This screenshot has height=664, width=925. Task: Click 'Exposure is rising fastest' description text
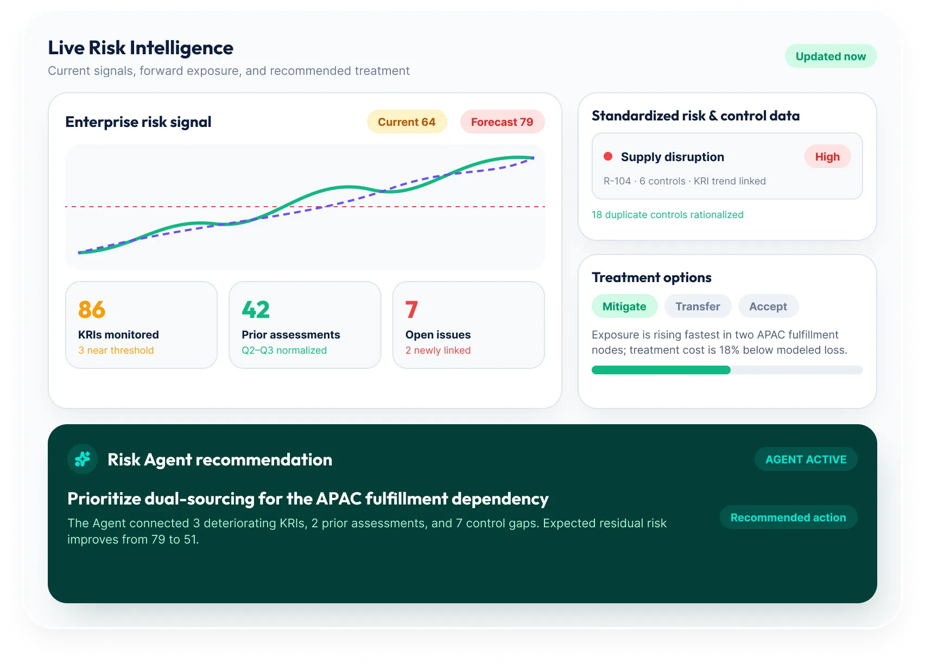click(x=719, y=342)
